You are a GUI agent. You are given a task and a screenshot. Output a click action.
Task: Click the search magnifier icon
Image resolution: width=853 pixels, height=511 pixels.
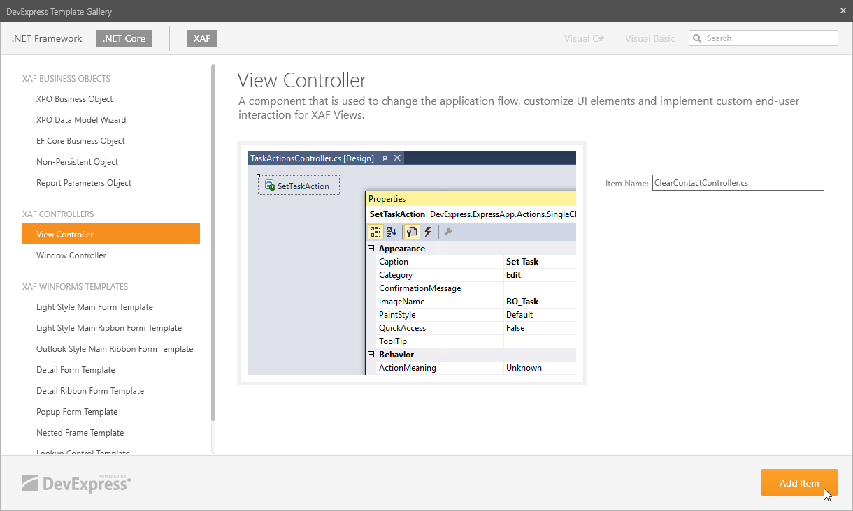[696, 38]
